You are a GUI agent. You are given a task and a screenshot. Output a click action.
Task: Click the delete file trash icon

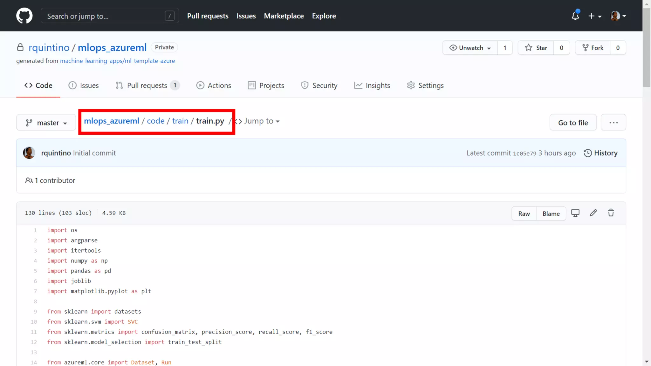tap(611, 213)
